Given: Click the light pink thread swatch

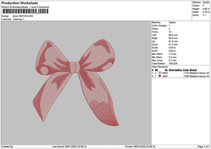Looking at the screenshot, I should (160, 73).
